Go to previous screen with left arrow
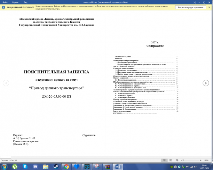 point(6,83)
